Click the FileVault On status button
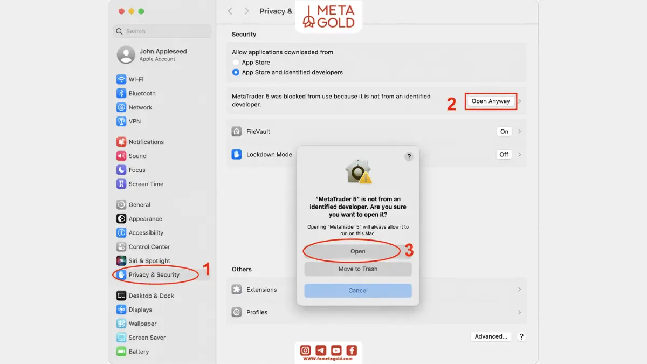Image resolution: width=647 pixels, height=364 pixels. [x=505, y=132]
